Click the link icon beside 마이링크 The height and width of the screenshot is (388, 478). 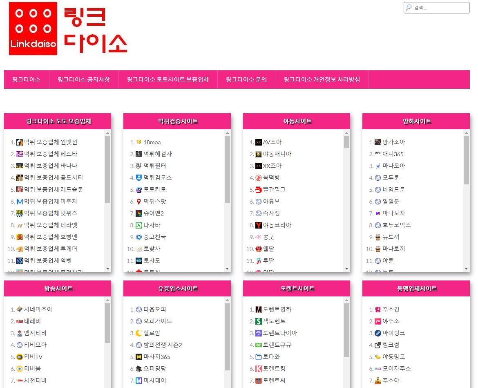click(378, 333)
